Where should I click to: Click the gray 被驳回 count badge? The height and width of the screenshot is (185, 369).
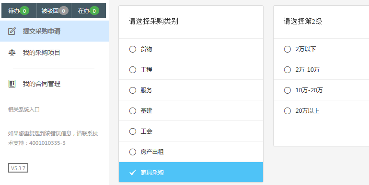(64, 11)
